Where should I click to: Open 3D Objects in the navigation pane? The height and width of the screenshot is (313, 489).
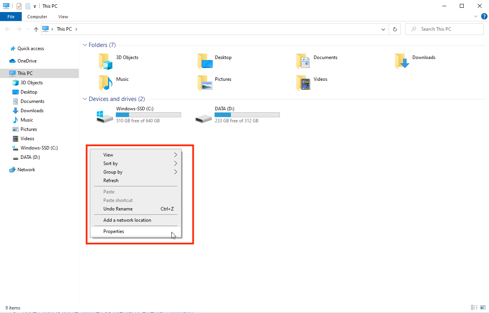[x=28, y=83]
